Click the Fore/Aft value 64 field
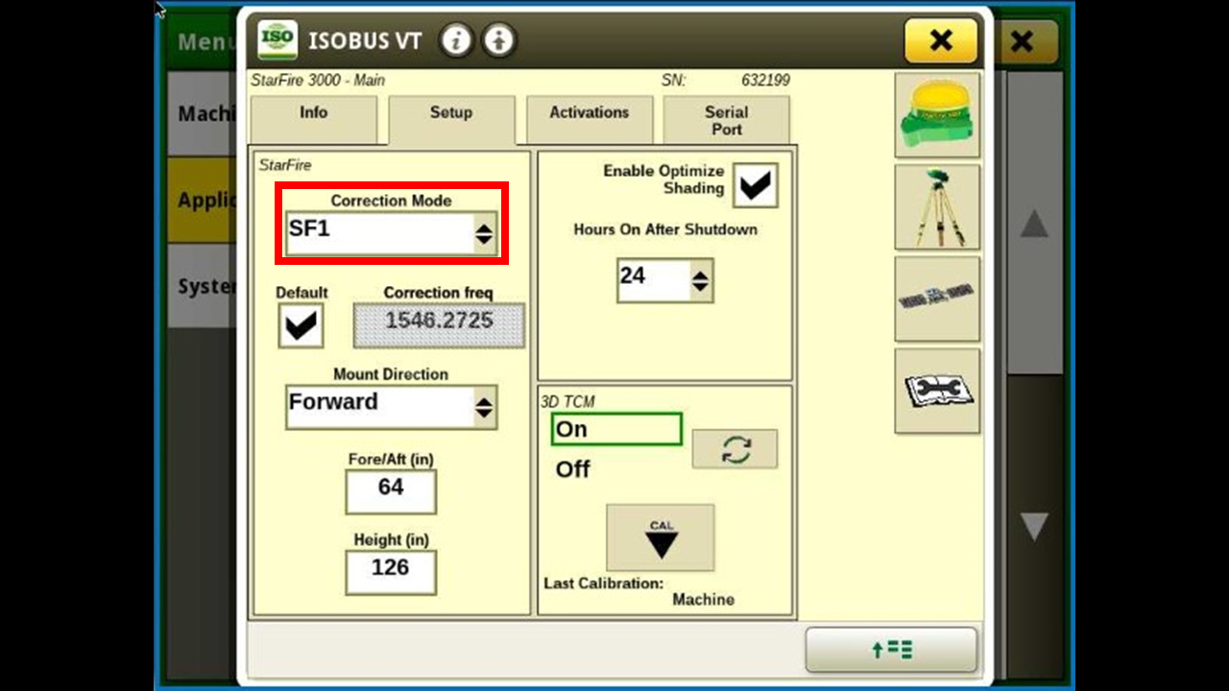1229x691 pixels. point(391,491)
